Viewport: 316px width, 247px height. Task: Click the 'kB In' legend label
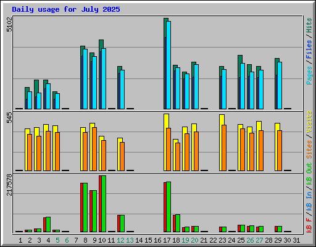[309, 201]
